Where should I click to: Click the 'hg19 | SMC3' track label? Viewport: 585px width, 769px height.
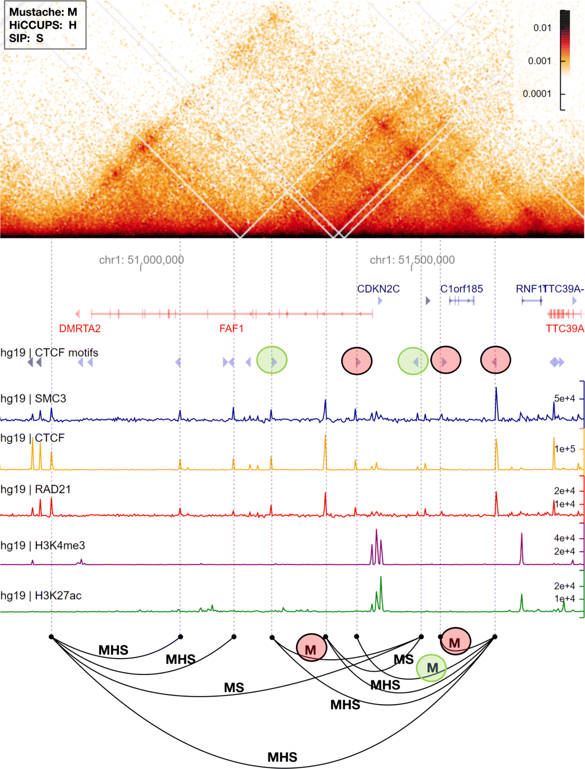33,399
